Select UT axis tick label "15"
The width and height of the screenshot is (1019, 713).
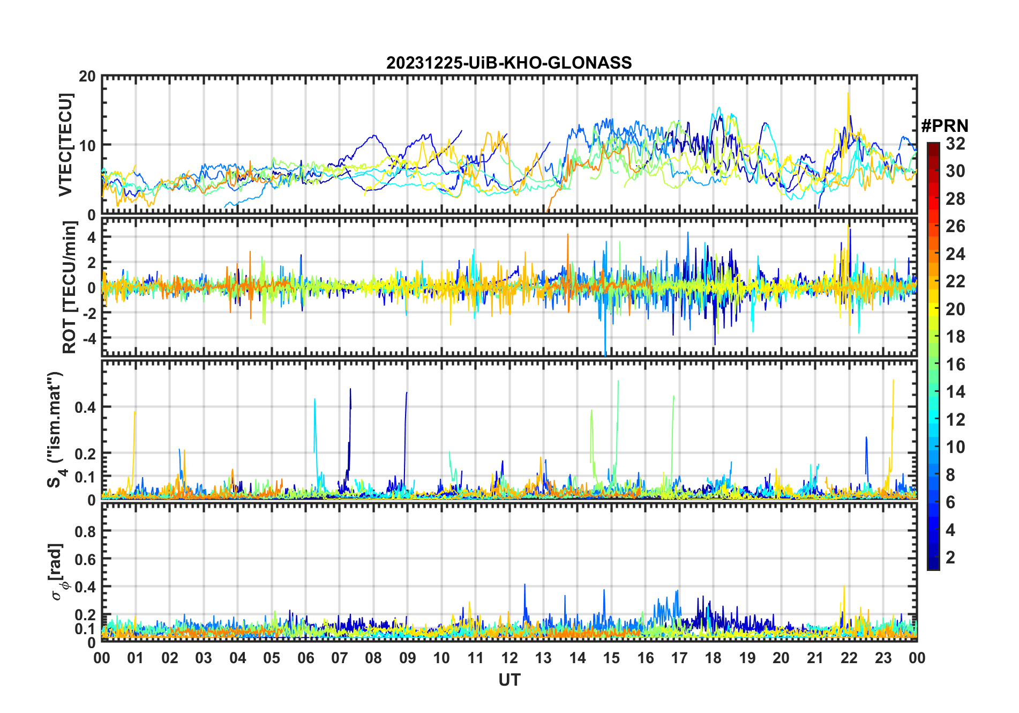pos(611,658)
